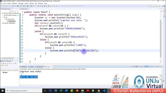Viewport: 166px width, 93px height.
Task: Toggle Pin Console in Console toolbar
Action: [x=150, y=67]
